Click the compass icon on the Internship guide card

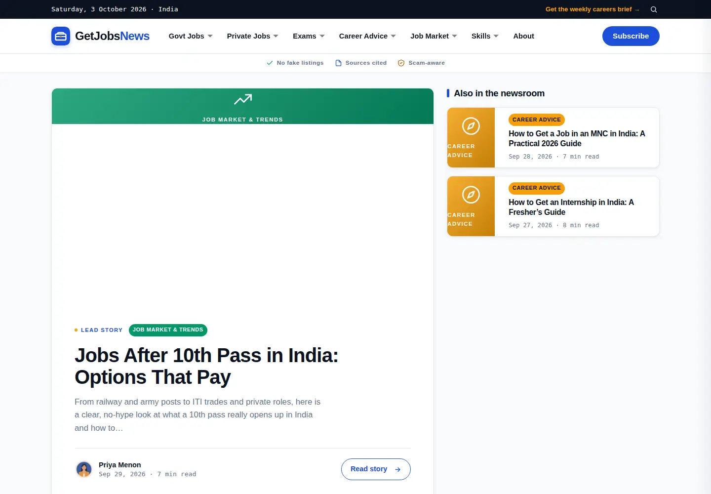[x=471, y=195]
